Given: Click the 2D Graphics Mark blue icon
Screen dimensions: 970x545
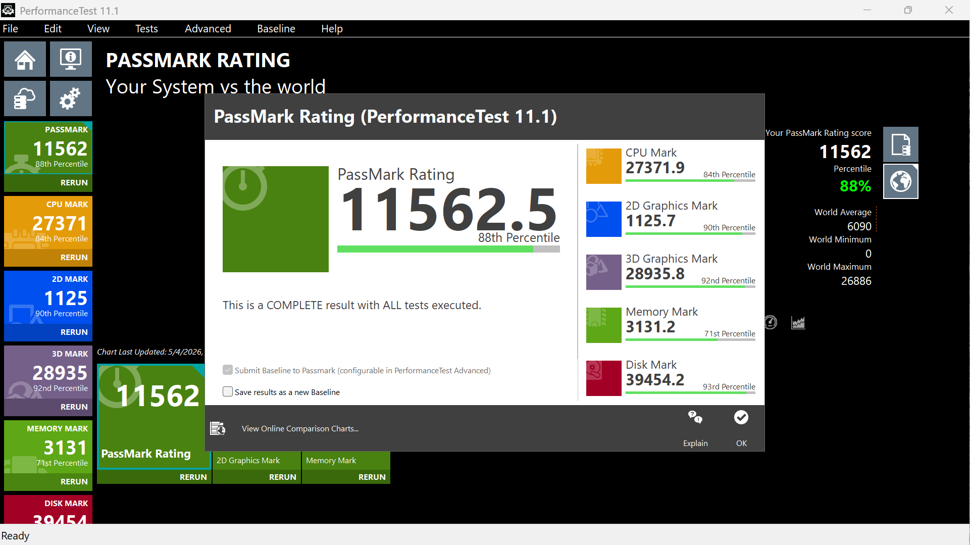Looking at the screenshot, I should pyautogui.click(x=603, y=219).
